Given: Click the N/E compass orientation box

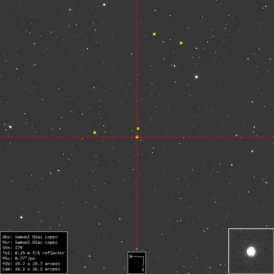Looking at the screenshot, I should [137, 263].
